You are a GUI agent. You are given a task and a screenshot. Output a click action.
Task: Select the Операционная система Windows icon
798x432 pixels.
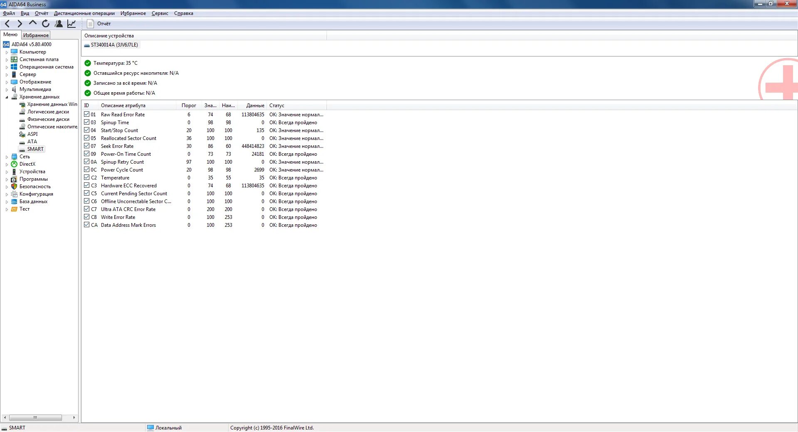[x=15, y=67]
